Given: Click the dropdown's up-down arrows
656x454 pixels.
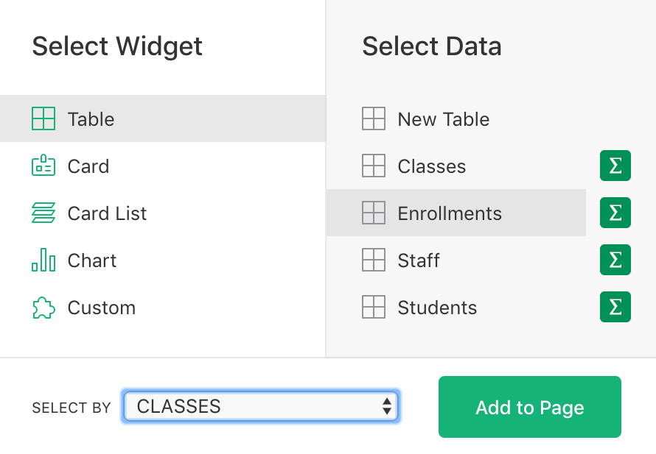Looking at the screenshot, I should click(x=387, y=406).
